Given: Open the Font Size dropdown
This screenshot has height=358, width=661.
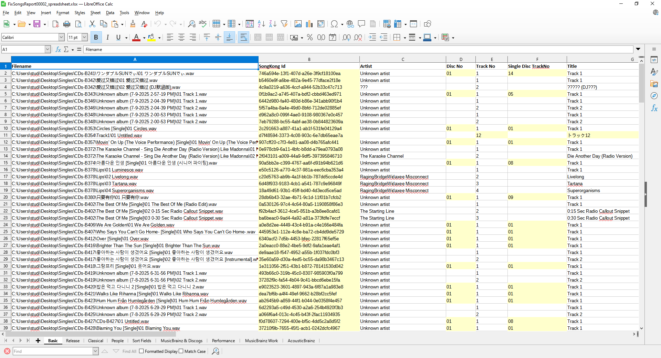Looking at the screenshot, I should (x=84, y=37).
